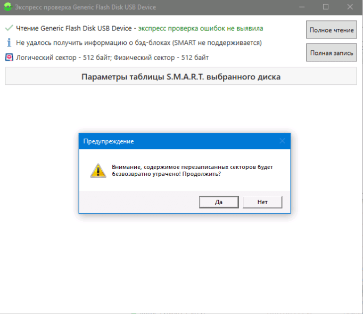Click the warning message about overwritten sectors
Screen dimensions: 363x314
[x=192, y=171]
